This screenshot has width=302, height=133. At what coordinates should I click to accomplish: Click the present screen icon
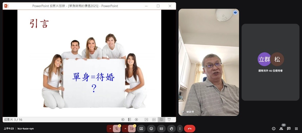coord(141,129)
